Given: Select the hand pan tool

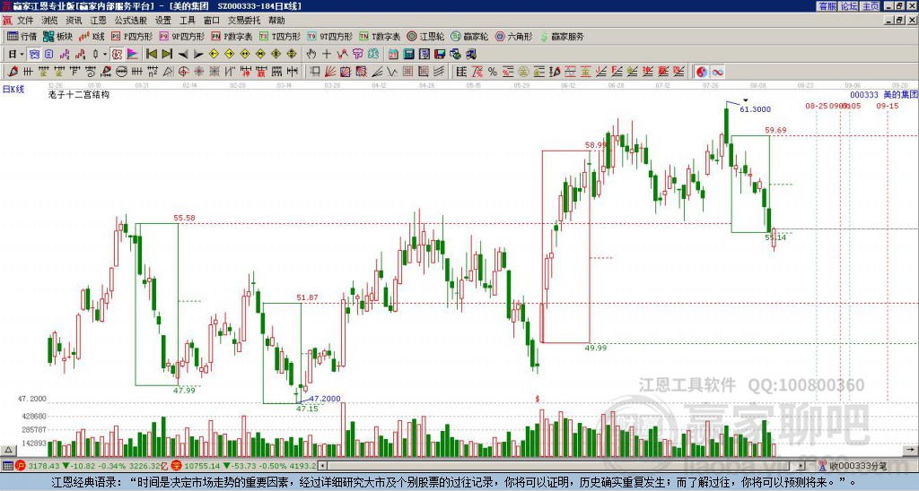Looking at the screenshot, I should tap(311, 54).
